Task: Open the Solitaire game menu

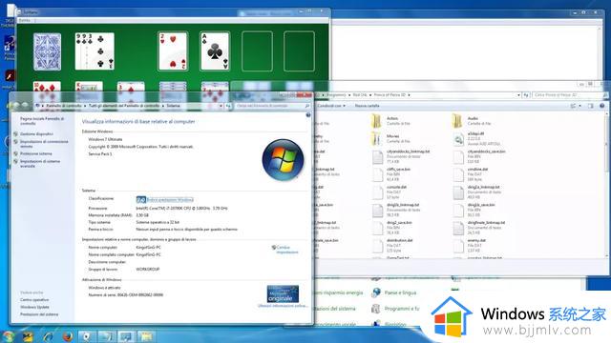Action: click(x=25, y=20)
